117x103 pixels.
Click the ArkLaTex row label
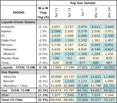(10, 77)
